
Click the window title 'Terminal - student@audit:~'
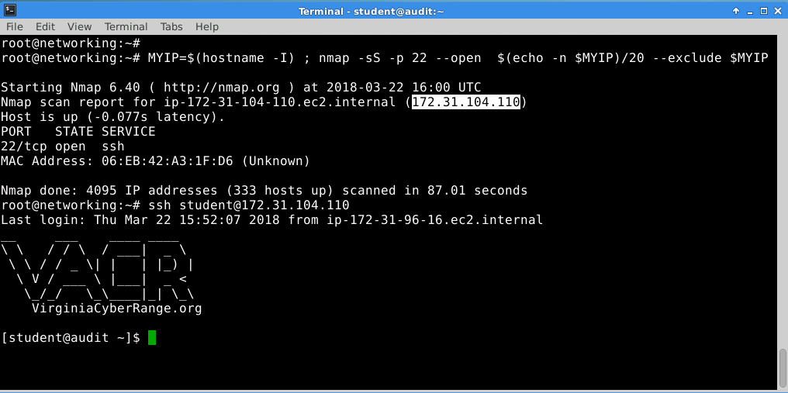pos(372,11)
